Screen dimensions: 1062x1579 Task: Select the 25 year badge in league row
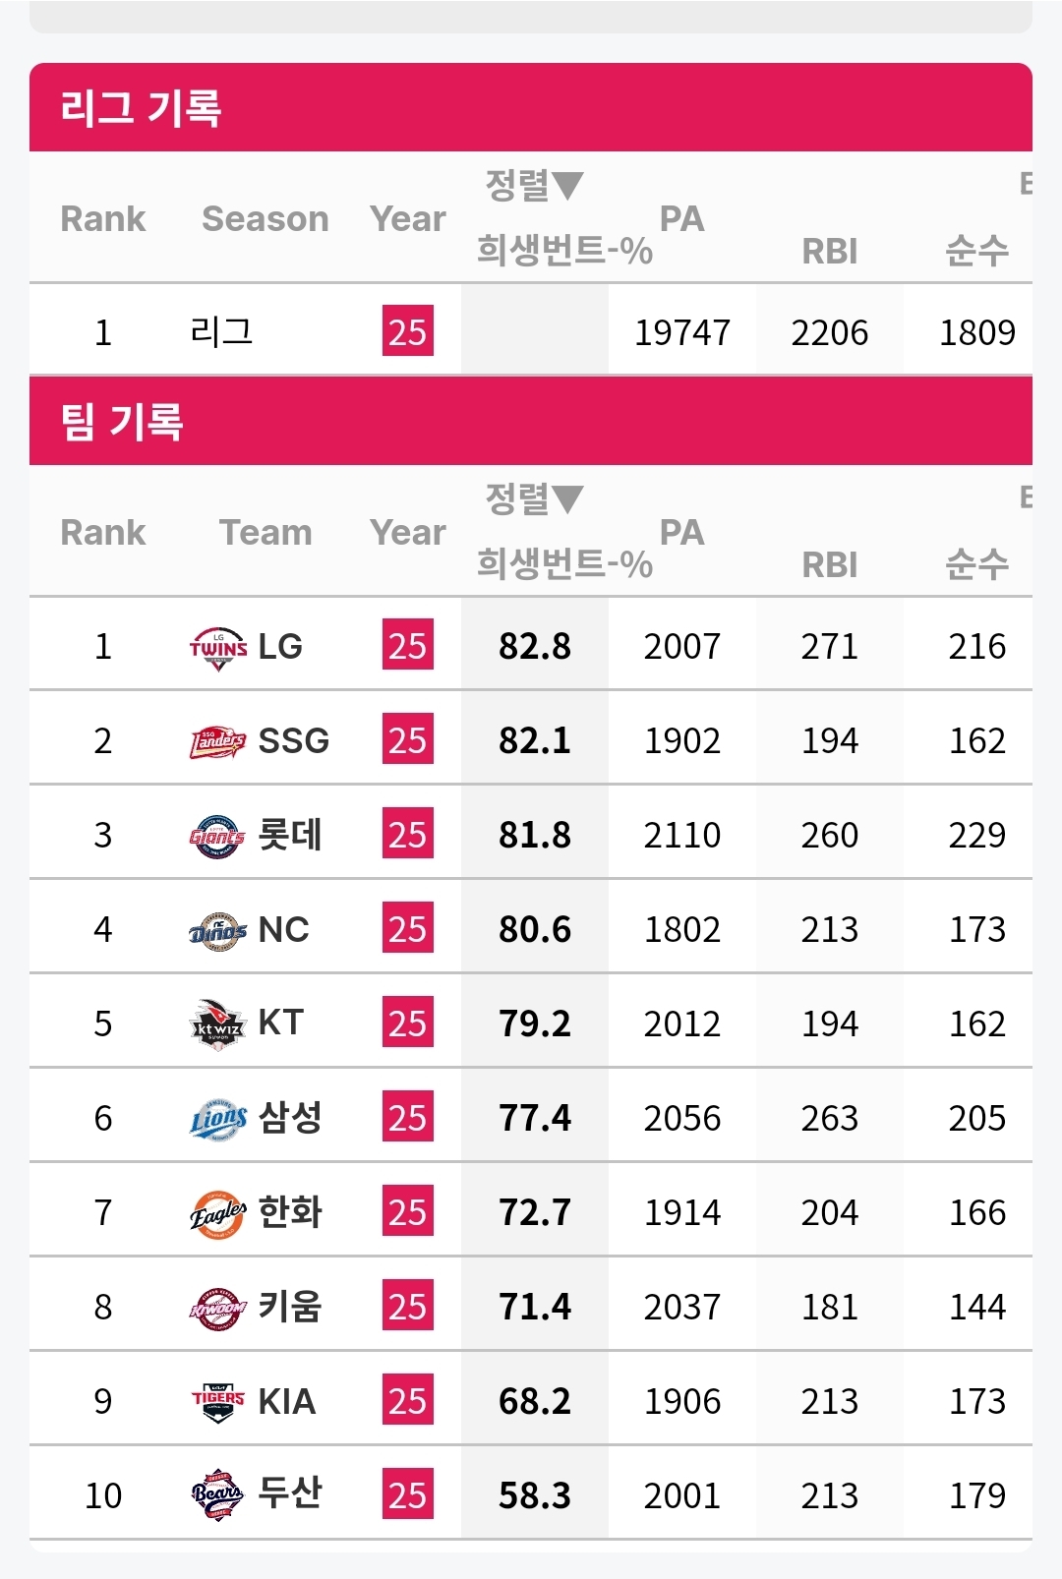point(408,331)
